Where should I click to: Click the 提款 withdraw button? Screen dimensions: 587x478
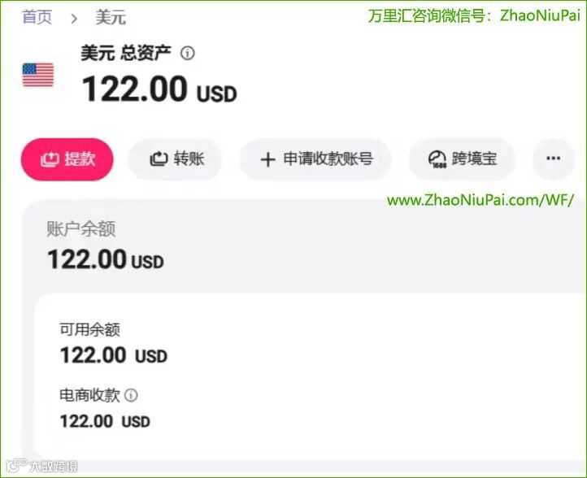[x=67, y=159]
